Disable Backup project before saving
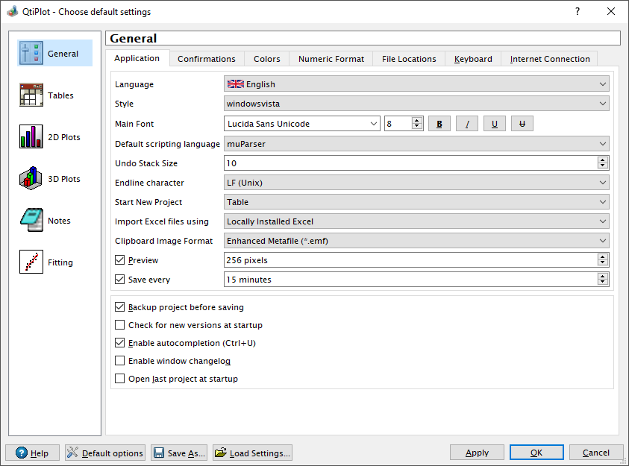Screen dimensions: 629x466 (120, 307)
